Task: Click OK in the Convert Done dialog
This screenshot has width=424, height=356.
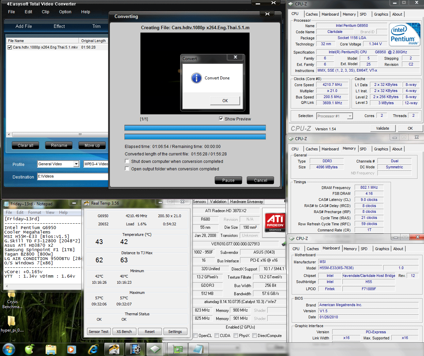Action: [225, 101]
